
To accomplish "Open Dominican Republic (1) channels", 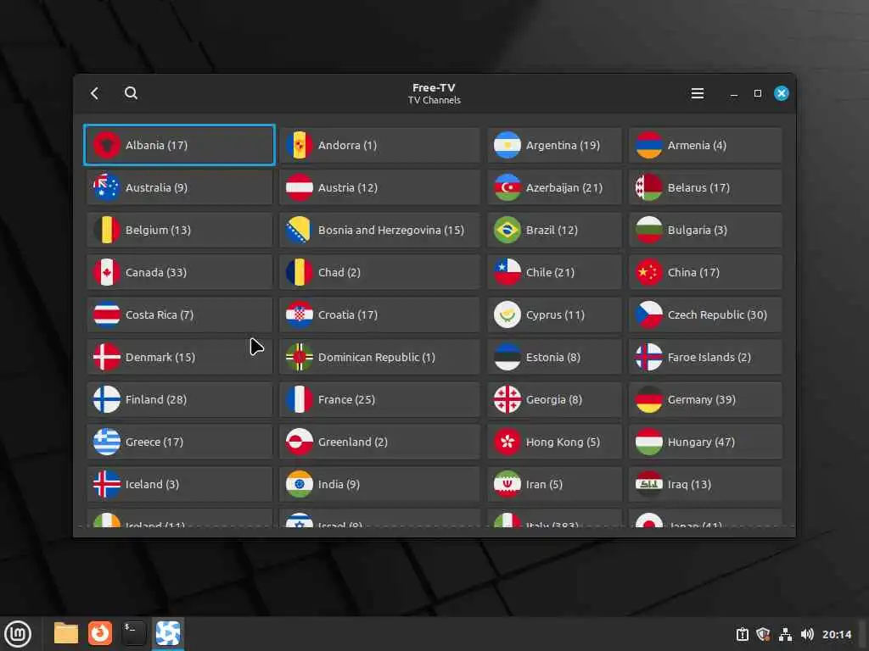I will click(379, 357).
